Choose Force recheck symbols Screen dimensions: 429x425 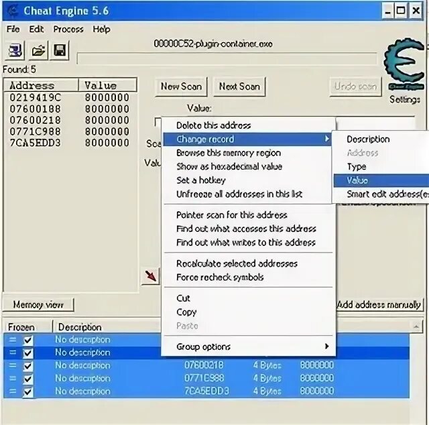[220, 278]
